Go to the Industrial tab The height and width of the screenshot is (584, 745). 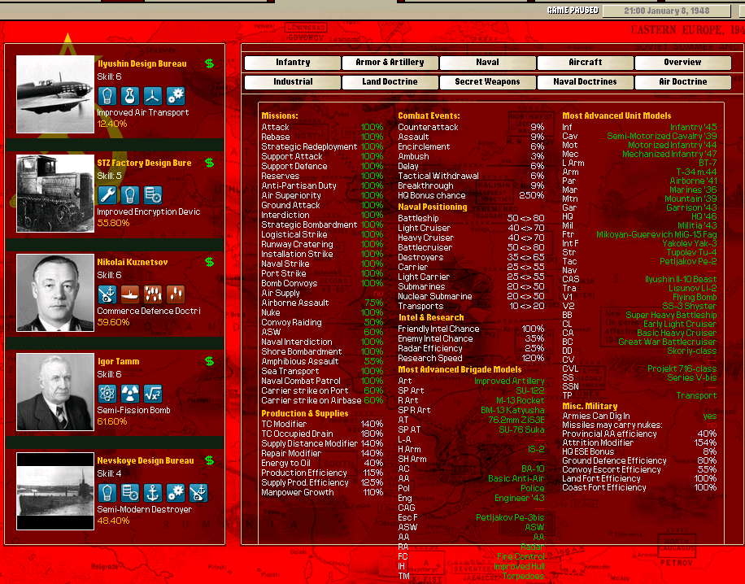click(x=293, y=82)
